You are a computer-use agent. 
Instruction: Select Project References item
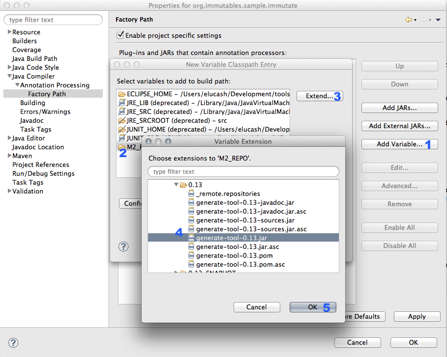[x=40, y=165]
